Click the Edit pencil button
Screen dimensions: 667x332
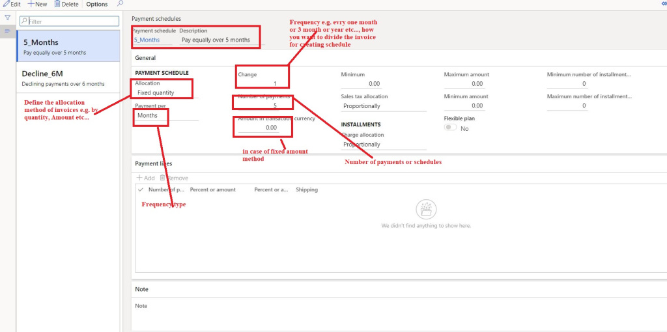point(12,4)
